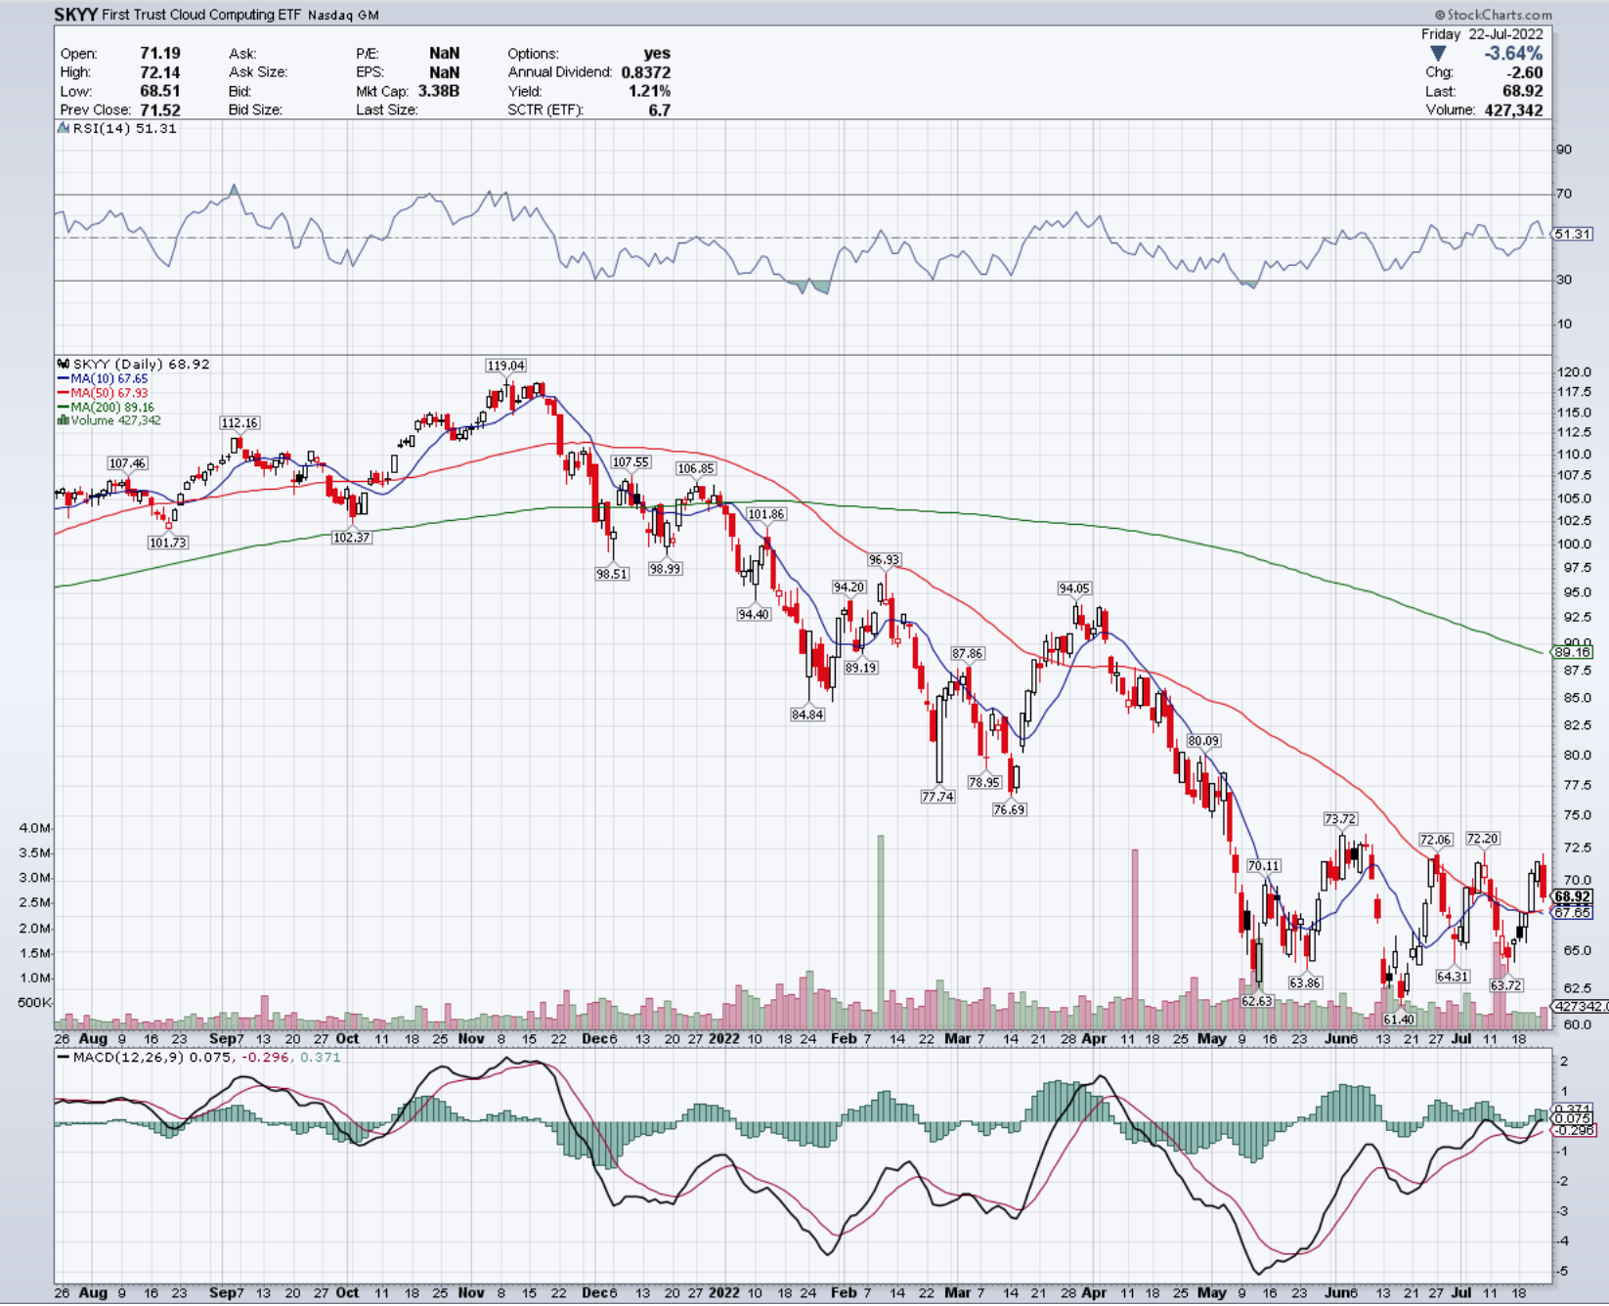The image size is (1609, 1306).
Task: Click the 107.55 price label
Action: [x=631, y=462]
